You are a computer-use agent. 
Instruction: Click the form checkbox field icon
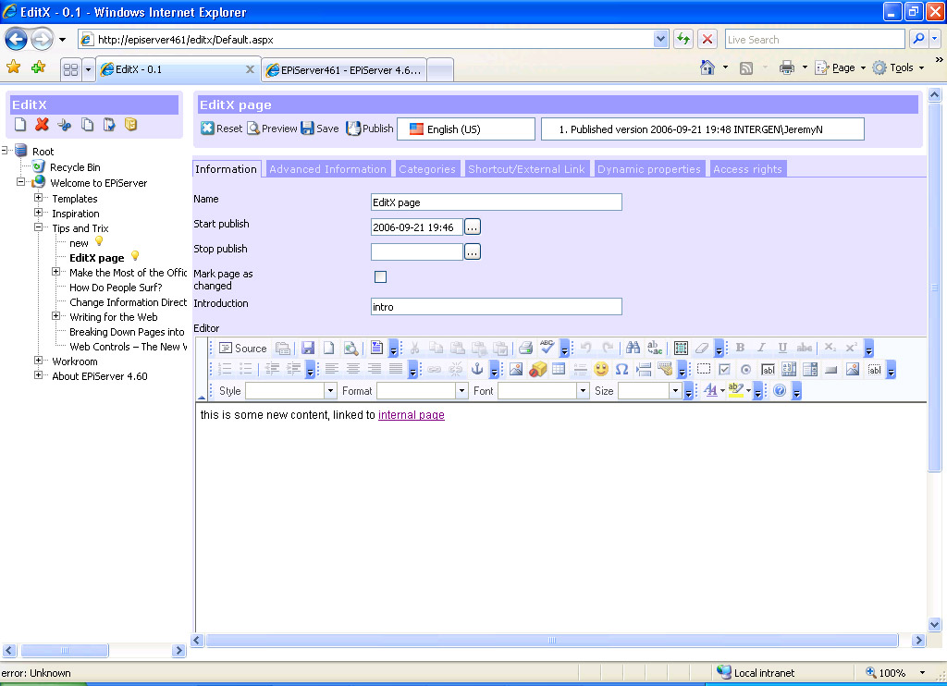pos(725,369)
